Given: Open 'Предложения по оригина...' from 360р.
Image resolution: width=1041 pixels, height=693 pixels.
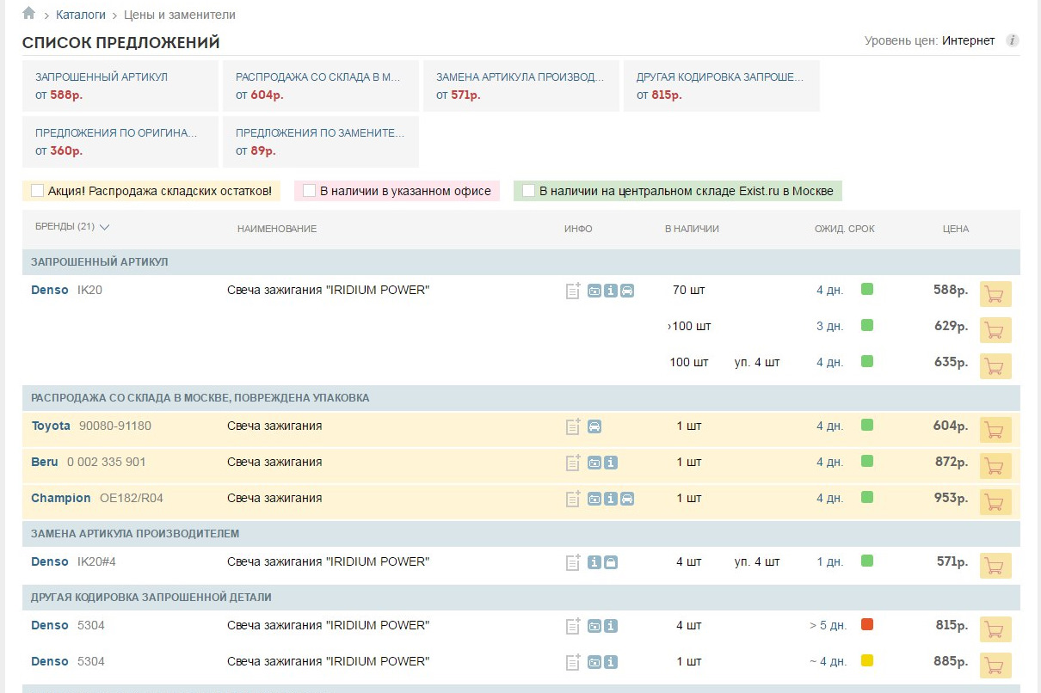Looking at the screenshot, I should tap(120, 142).
